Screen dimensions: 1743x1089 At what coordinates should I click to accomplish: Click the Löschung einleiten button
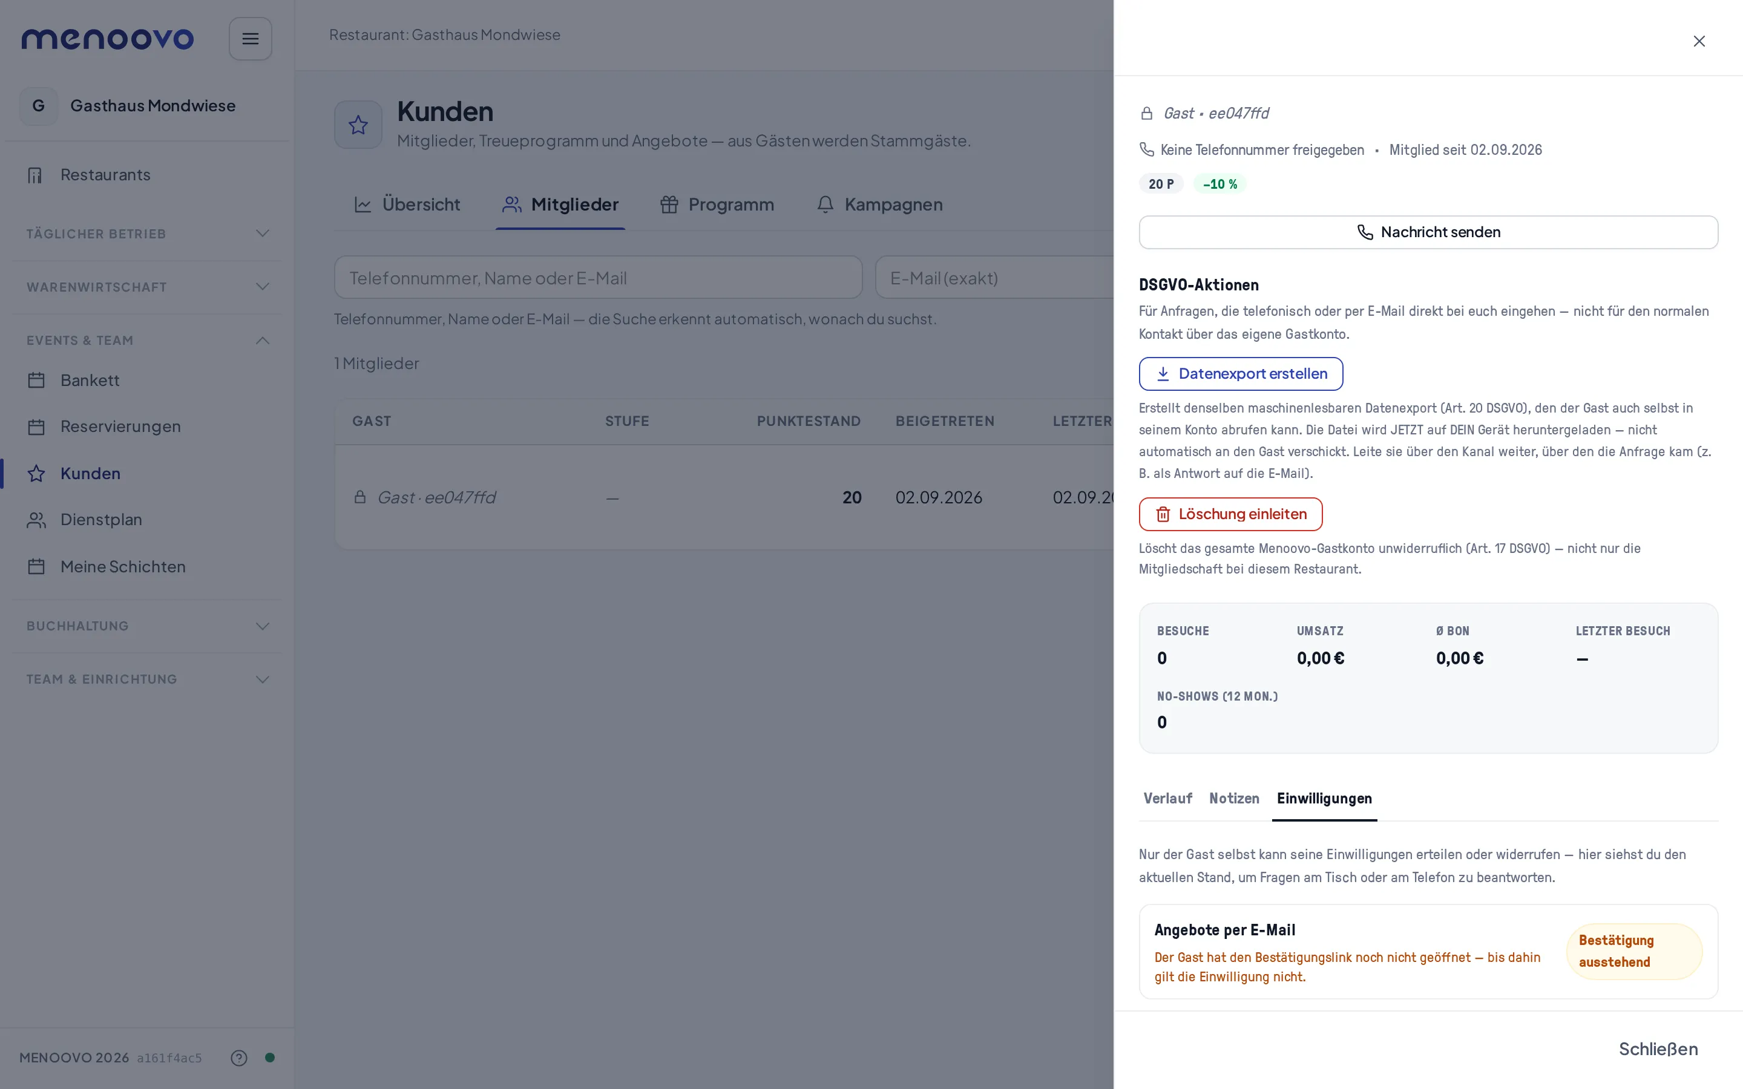point(1230,514)
